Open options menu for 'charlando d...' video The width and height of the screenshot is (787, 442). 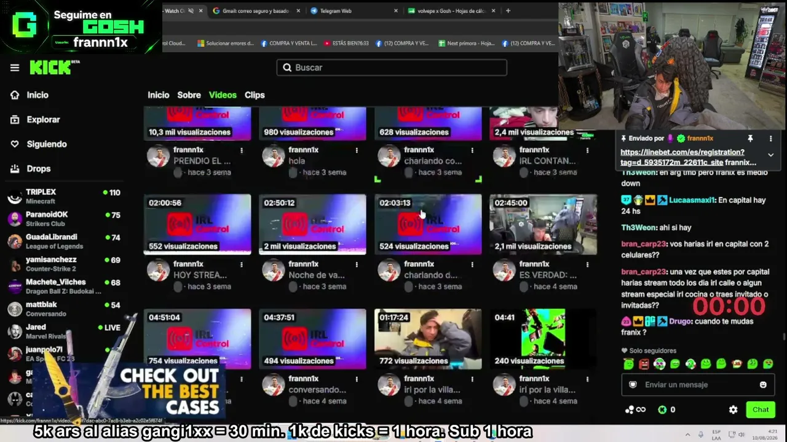472,265
